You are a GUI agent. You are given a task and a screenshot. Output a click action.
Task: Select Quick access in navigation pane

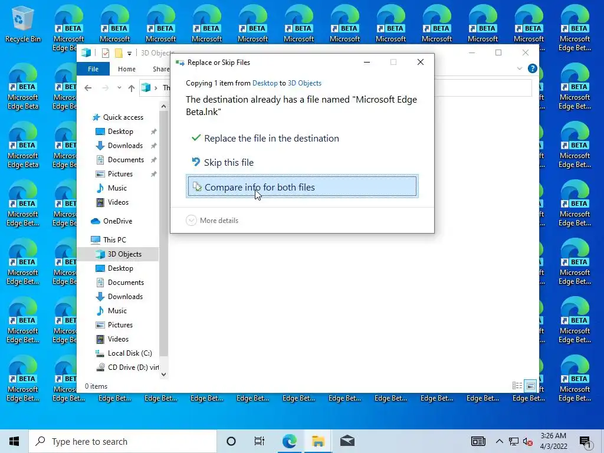pos(123,117)
